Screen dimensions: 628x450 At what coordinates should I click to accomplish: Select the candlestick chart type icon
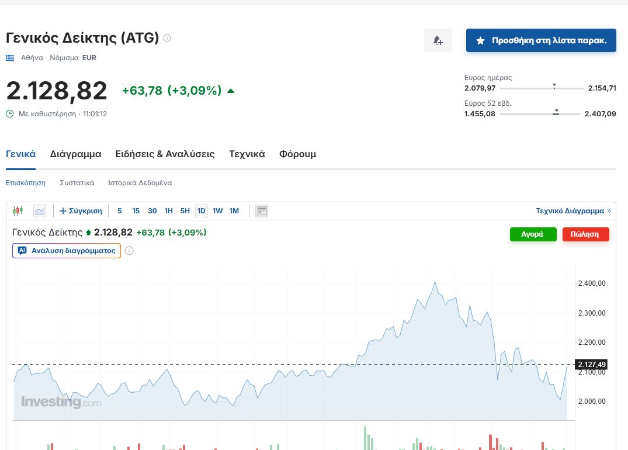pos(18,211)
